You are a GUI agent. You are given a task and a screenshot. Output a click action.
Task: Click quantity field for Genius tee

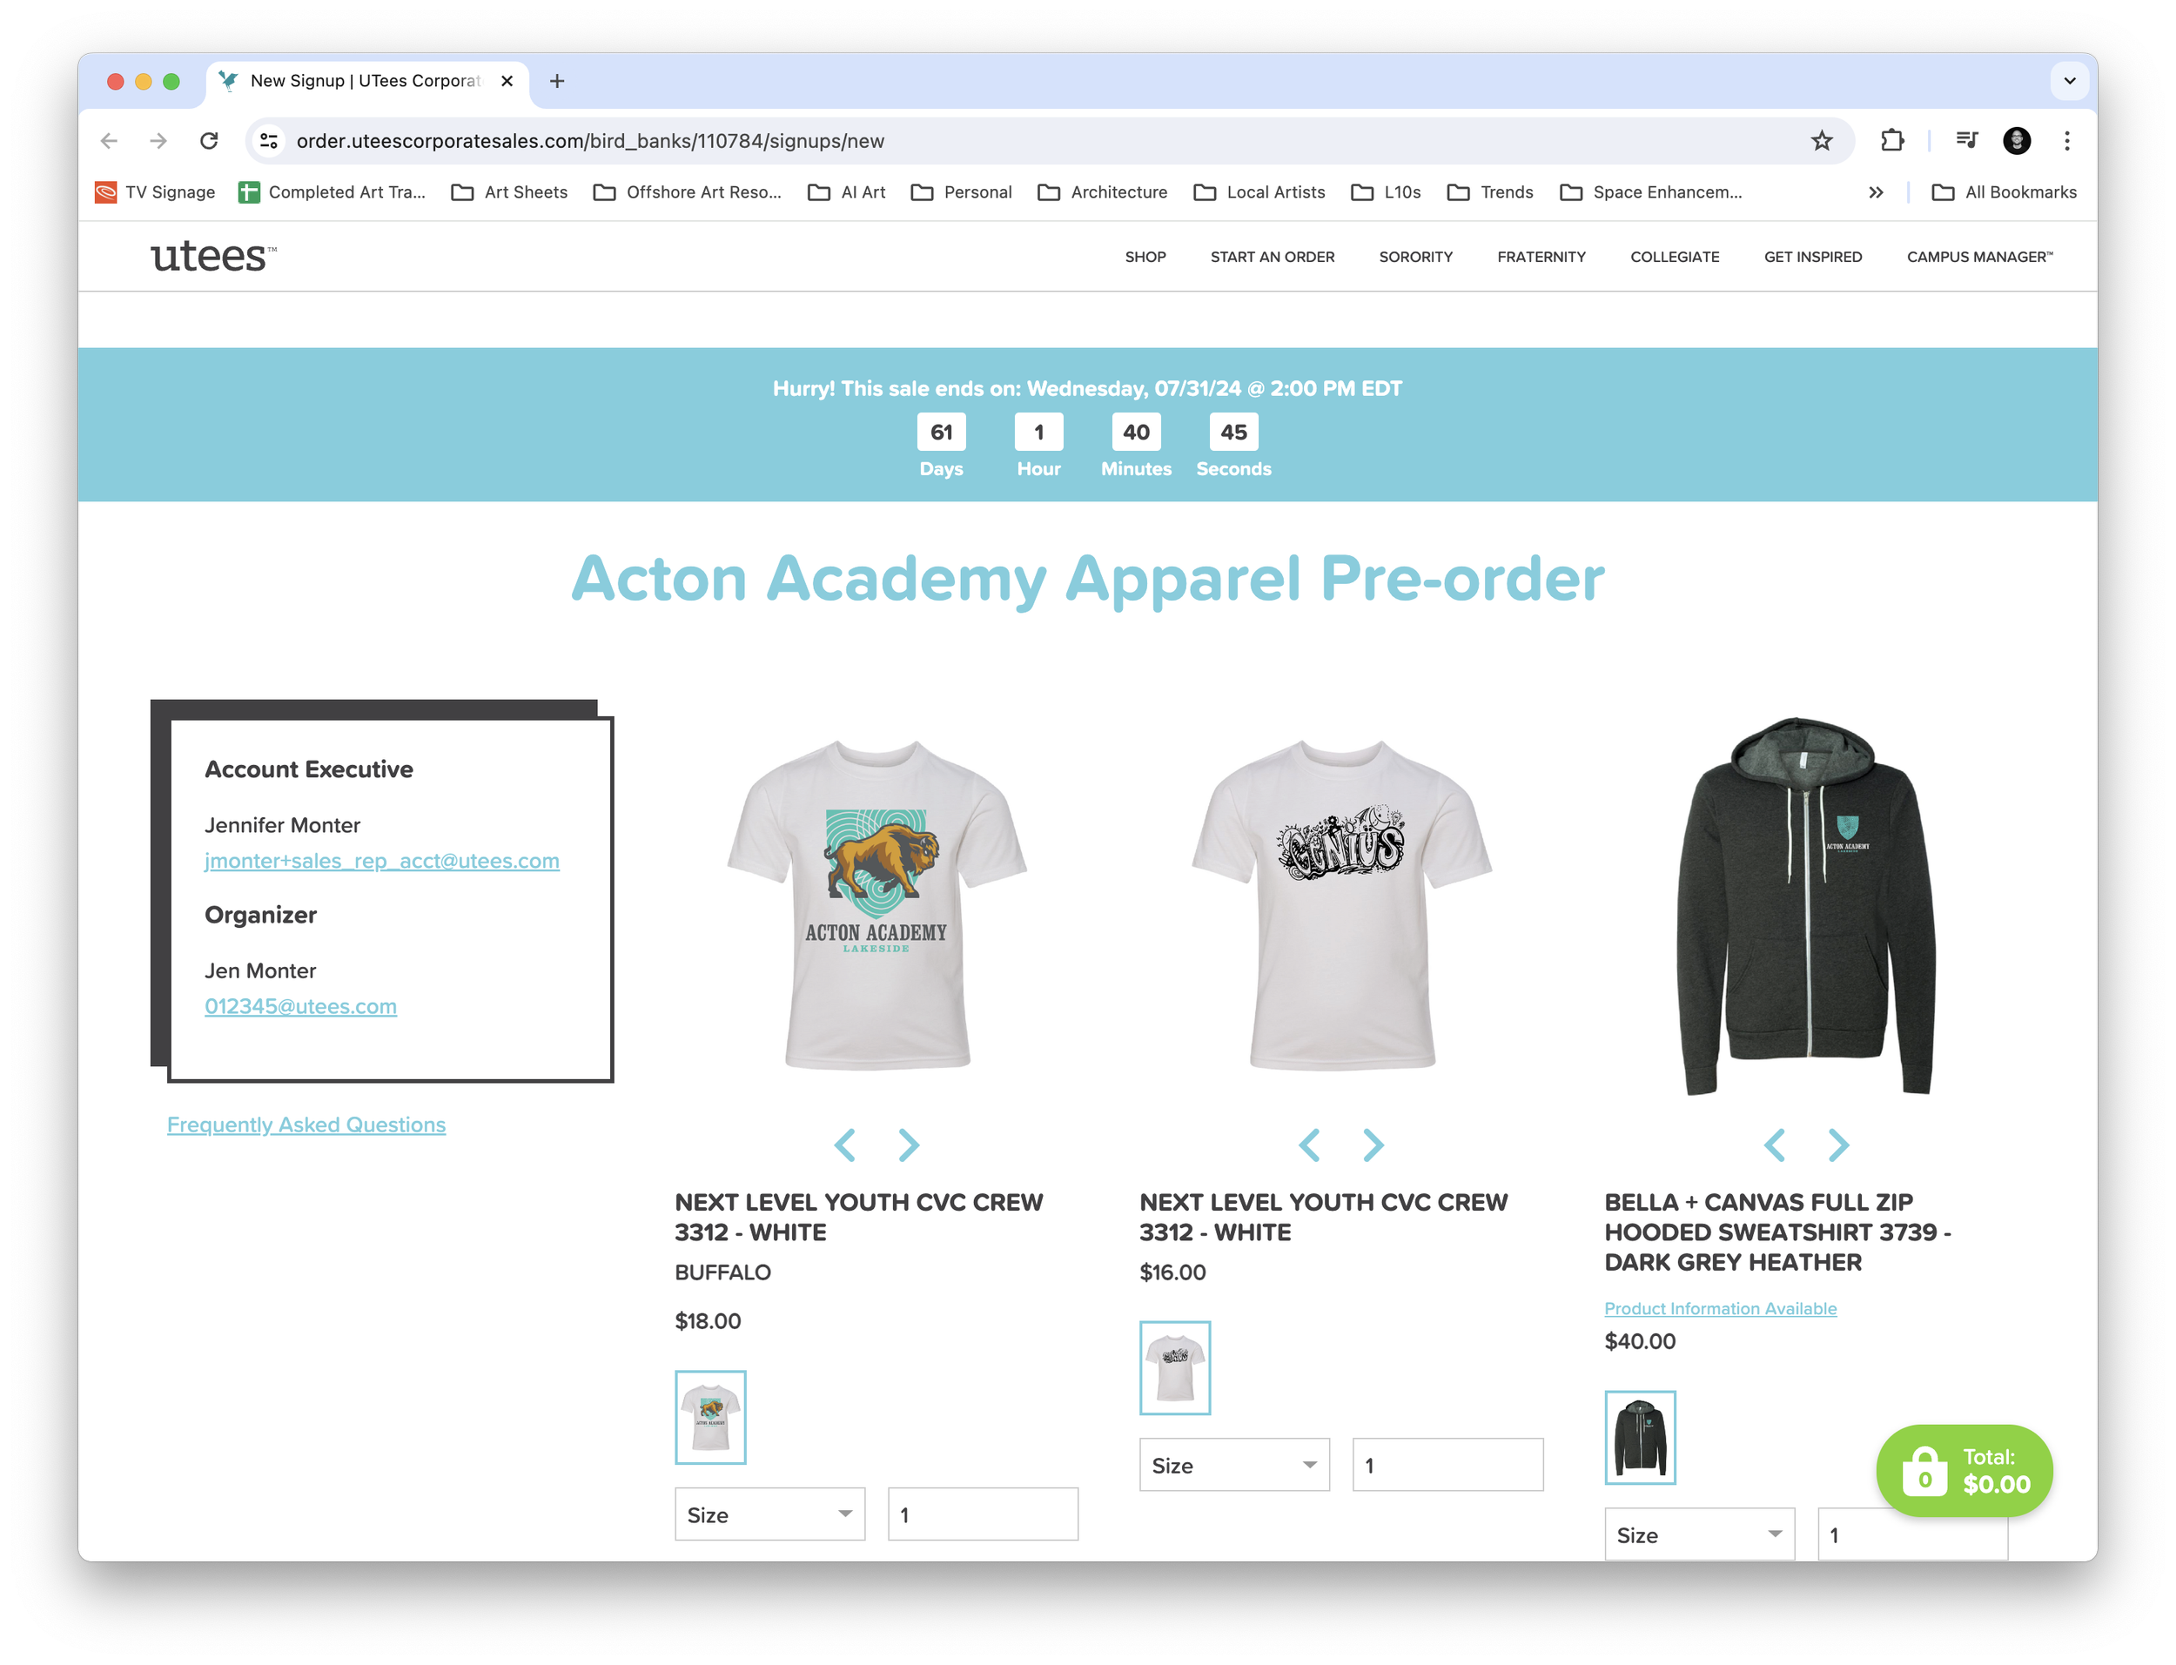click(1447, 1465)
